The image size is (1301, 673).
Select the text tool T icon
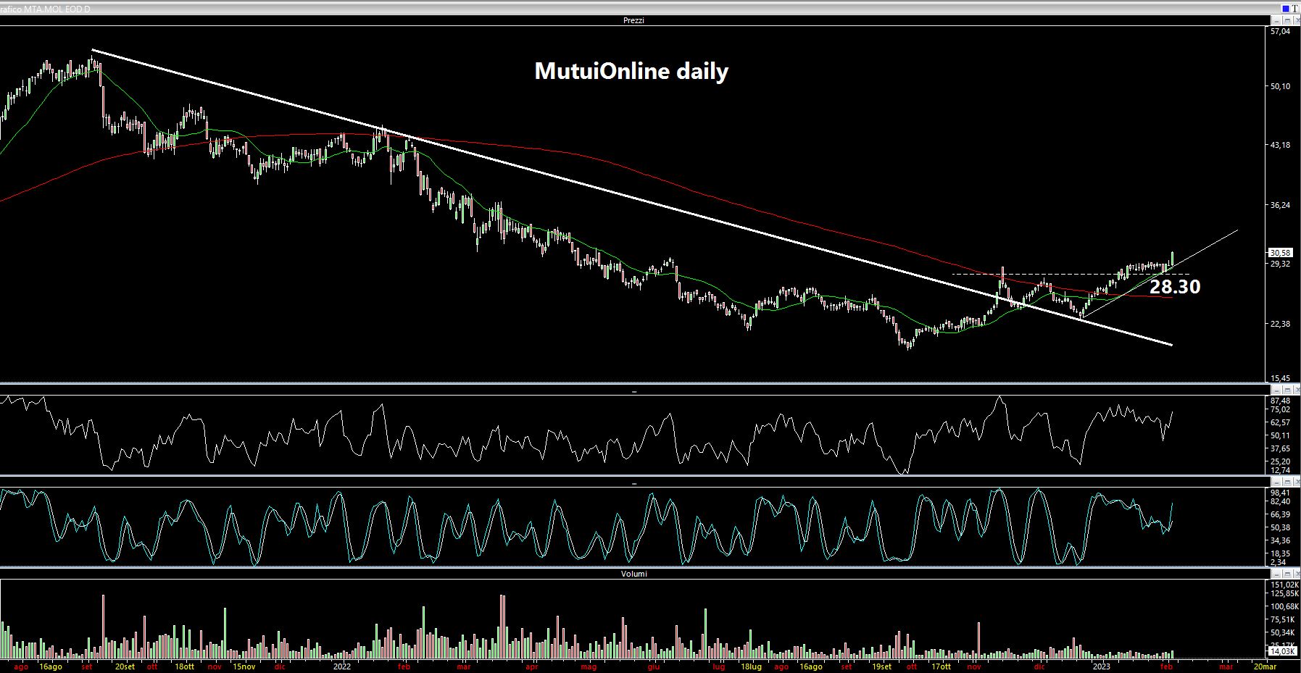click(x=1294, y=9)
